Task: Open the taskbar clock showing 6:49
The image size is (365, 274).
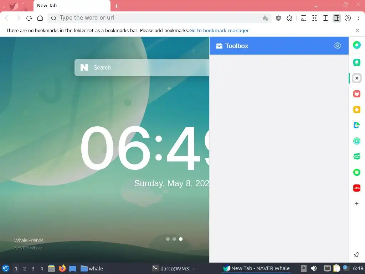Action: pos(358,268)
